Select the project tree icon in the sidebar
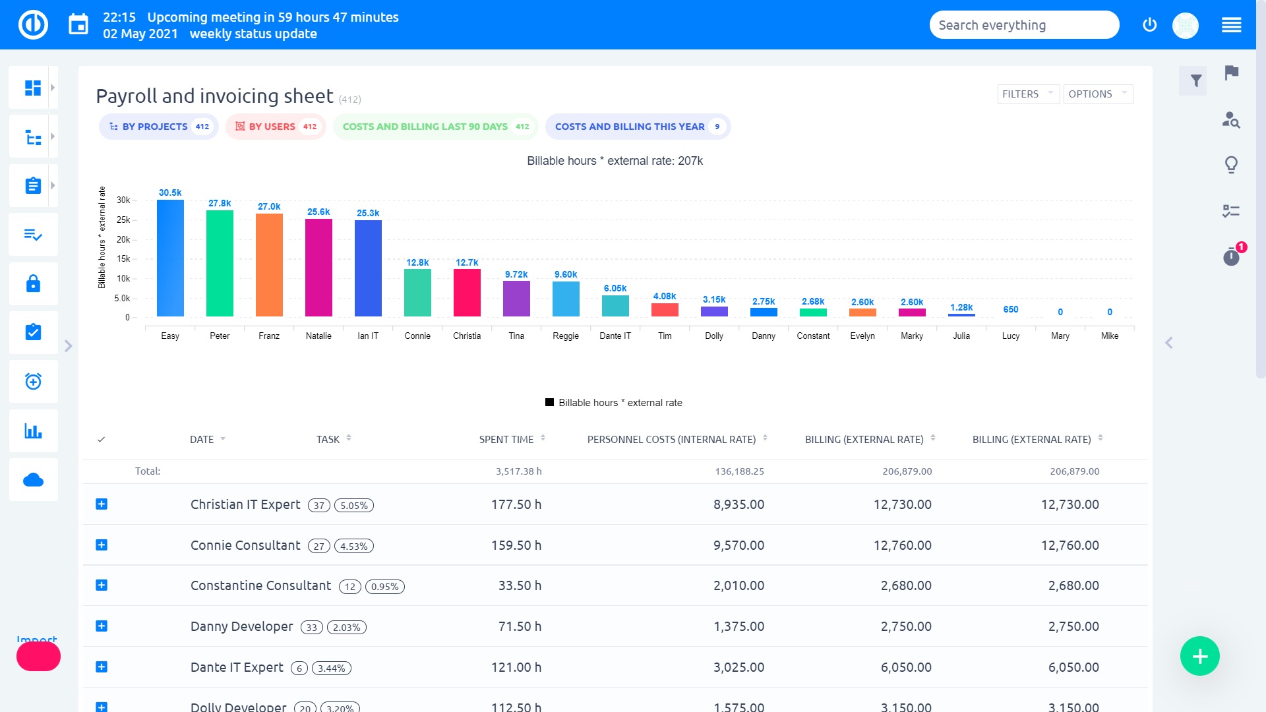Viewport: 1266px width, 712px height. [32, 136]
